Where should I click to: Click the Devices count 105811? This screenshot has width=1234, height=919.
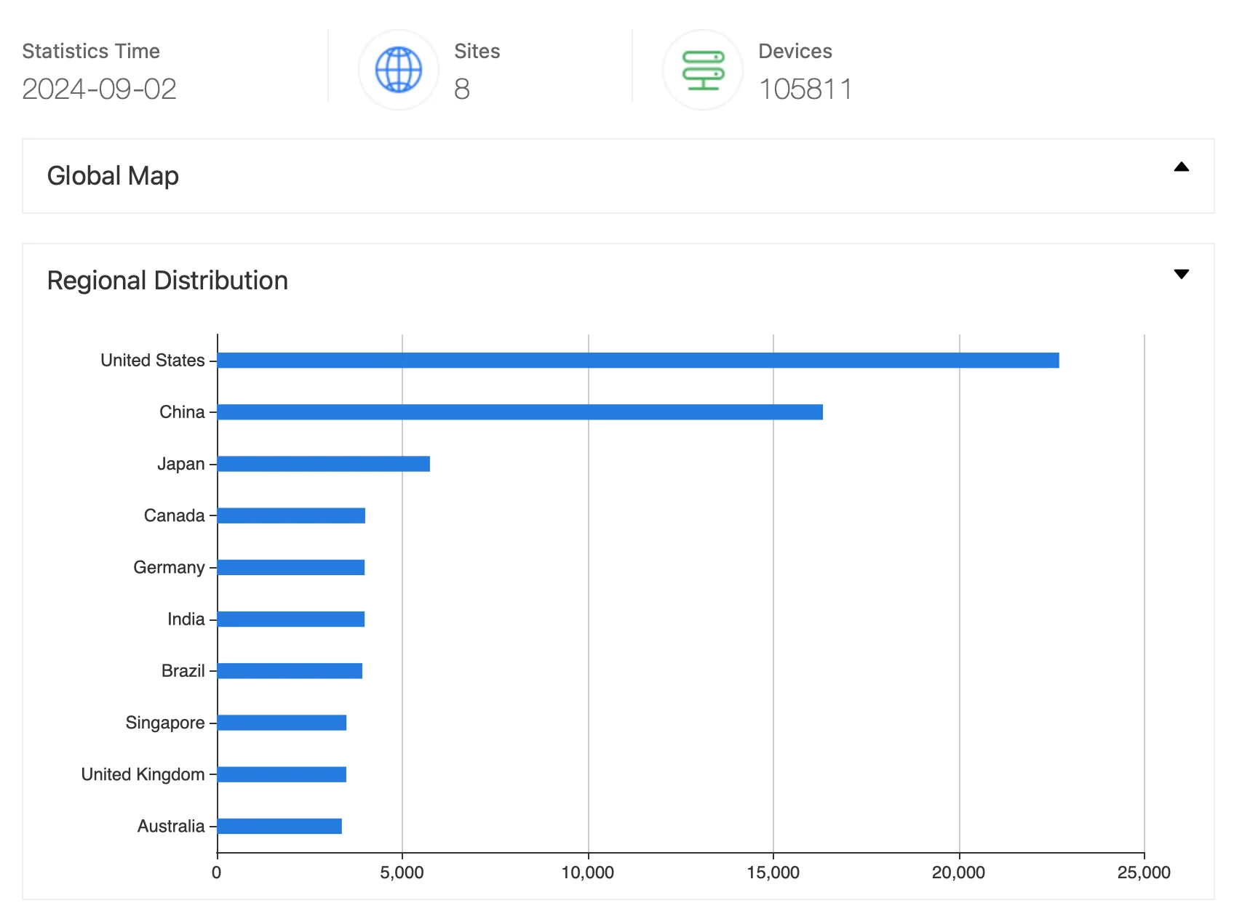(805, 89)
